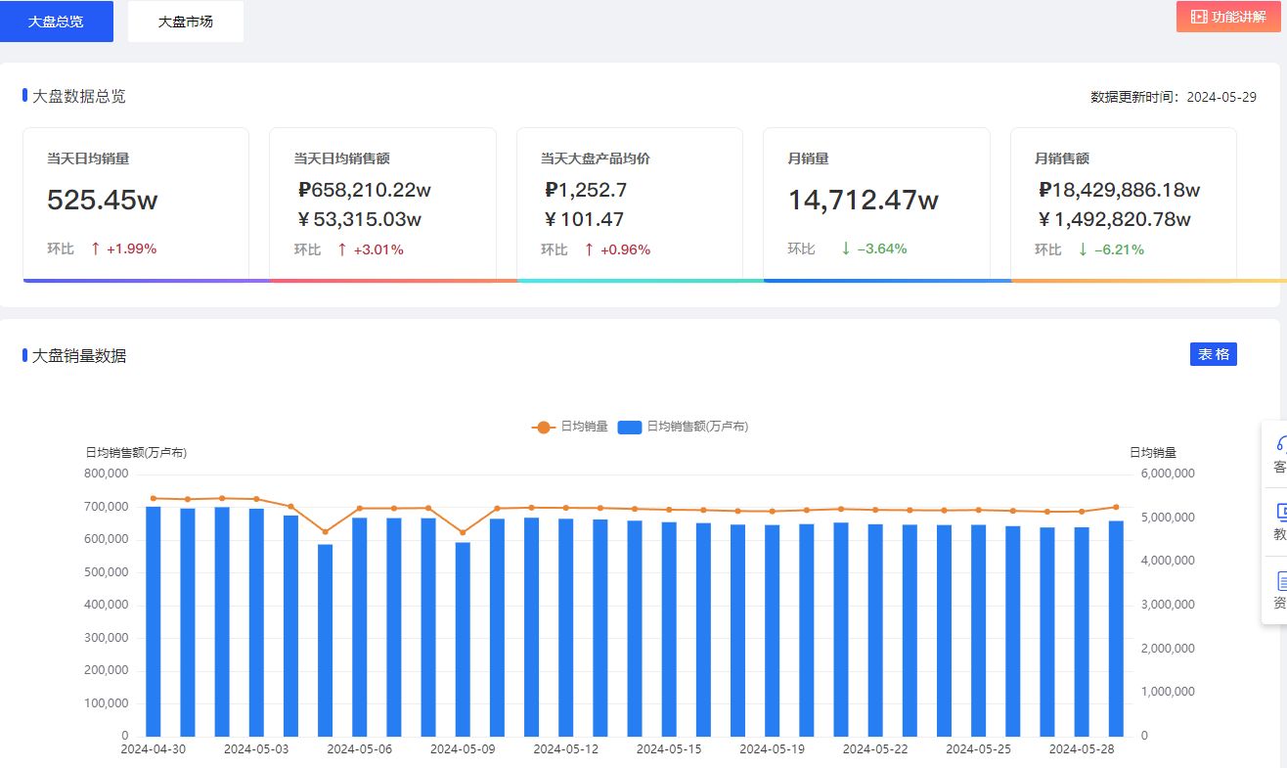Click the 数据更新时间 2024-05-29 text
1287x768 pixels.
1174,97
